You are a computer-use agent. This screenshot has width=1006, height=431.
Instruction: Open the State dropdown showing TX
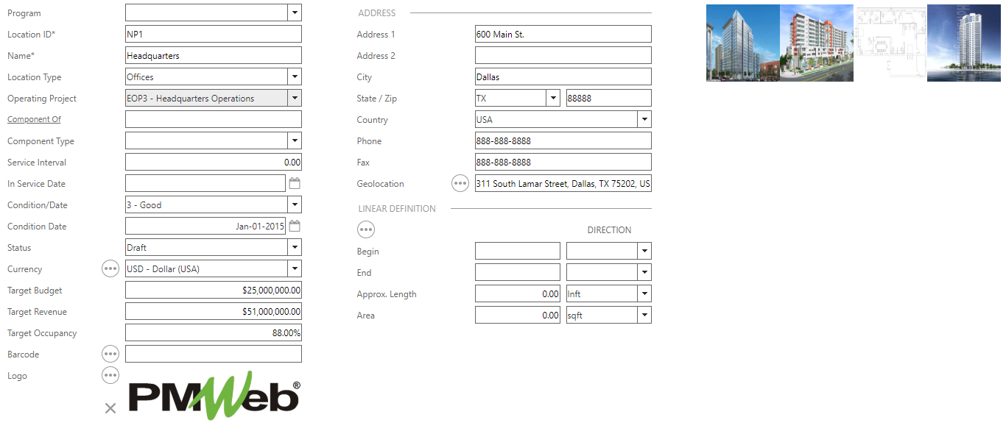[x=553, y=99]
